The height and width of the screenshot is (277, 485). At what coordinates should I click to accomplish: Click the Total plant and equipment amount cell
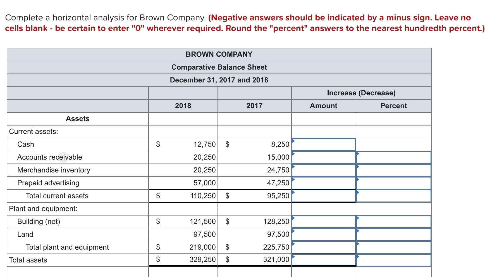[324, 247]
